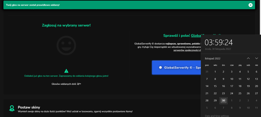
Task: Click day 16 in the calendar
Action: [x=223, y=86]
